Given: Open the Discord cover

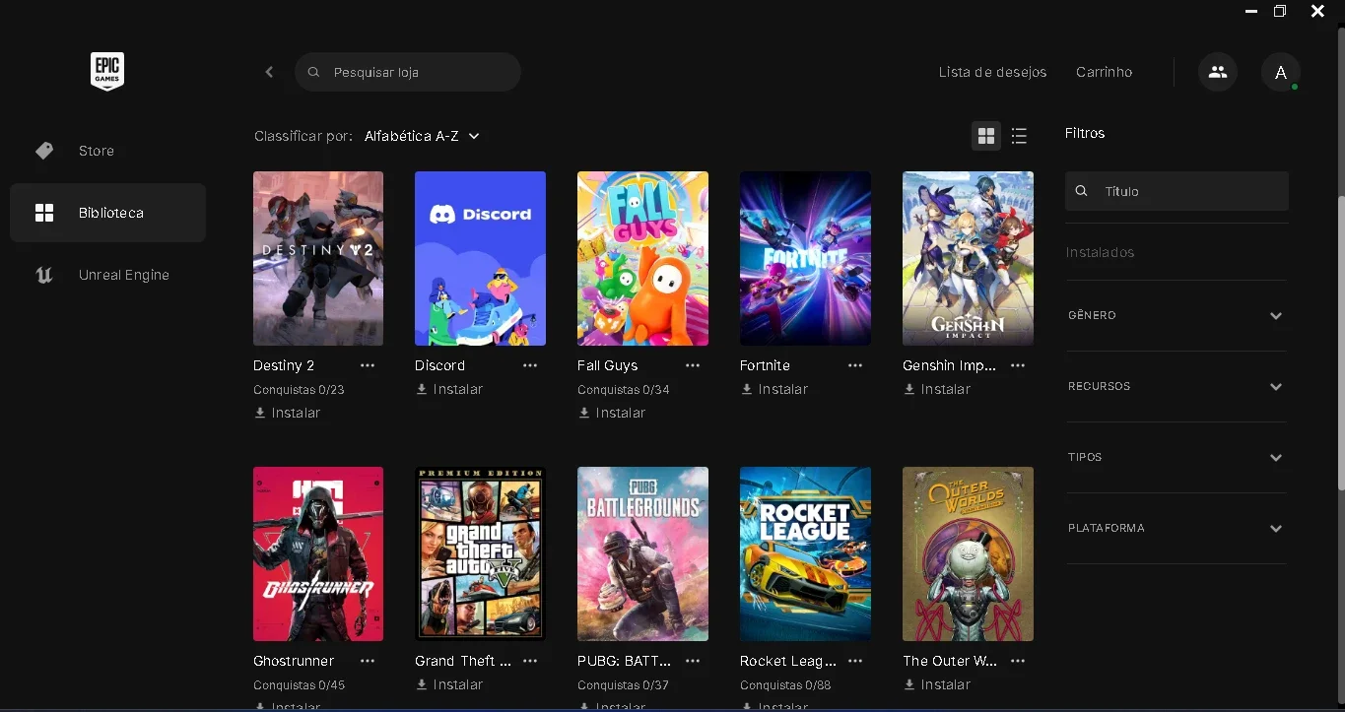Looking at the screenshot, I should pos(480,258).
